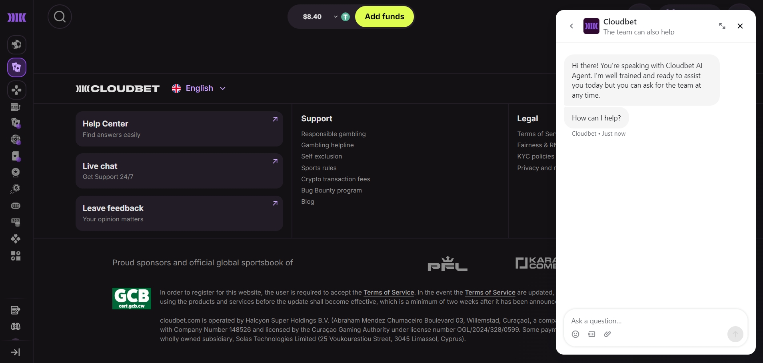
Task: Click the PFL sponsor logo
Action: tap(447, 263)
